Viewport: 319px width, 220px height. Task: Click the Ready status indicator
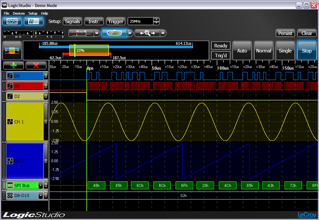(x=221, y=45)
